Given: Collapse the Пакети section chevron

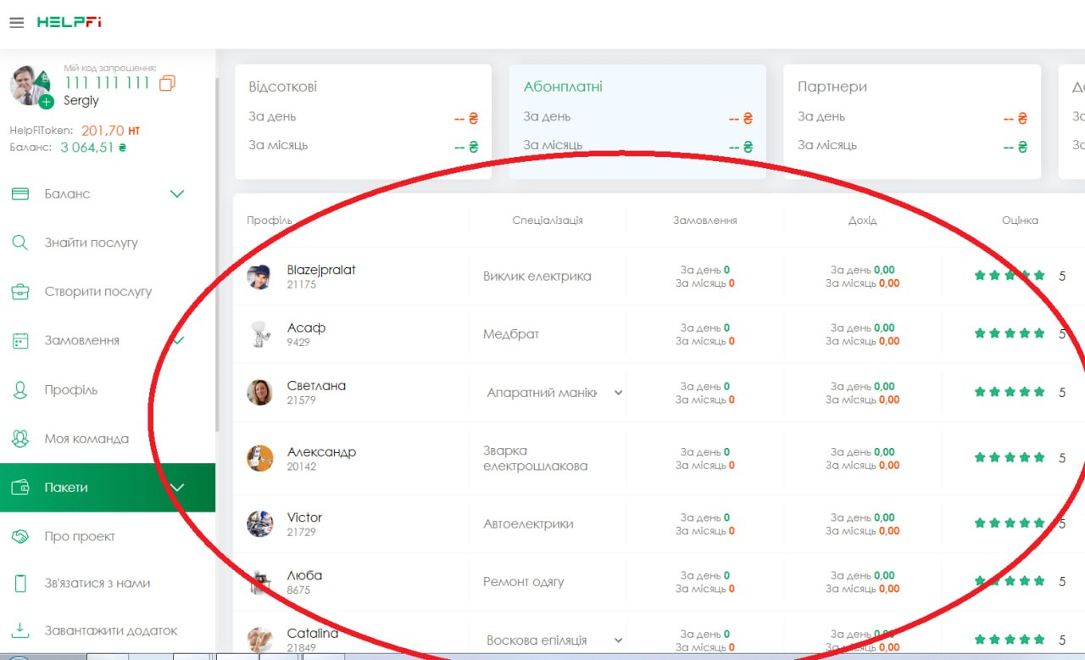Looking at the screenshot, I should (176, 488).
